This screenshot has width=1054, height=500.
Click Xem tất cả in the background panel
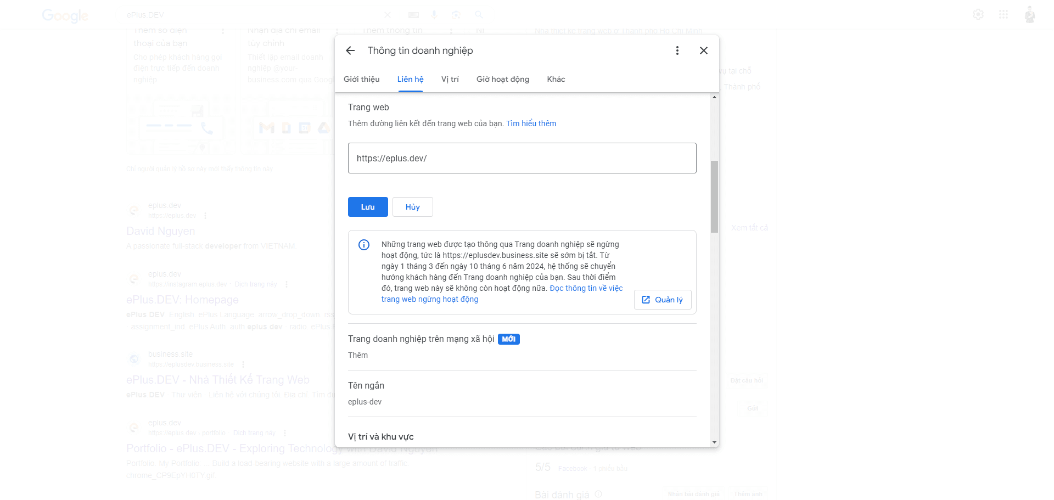pyautogui.click(x=749, y=228)
